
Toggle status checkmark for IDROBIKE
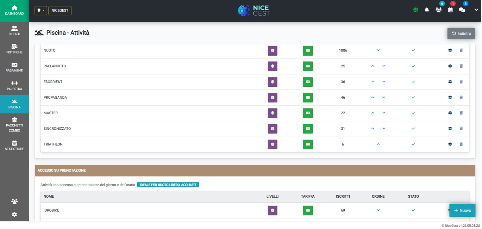[413, 210]
